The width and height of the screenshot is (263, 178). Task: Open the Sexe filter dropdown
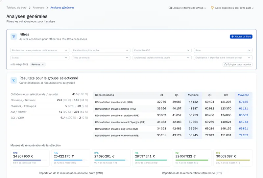[223, 50]
